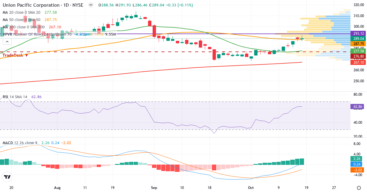Image resolution: width=367 pixels, height=192 pixels.
Task: Click the market status pill beside NYSE
Action: point(91,5)
